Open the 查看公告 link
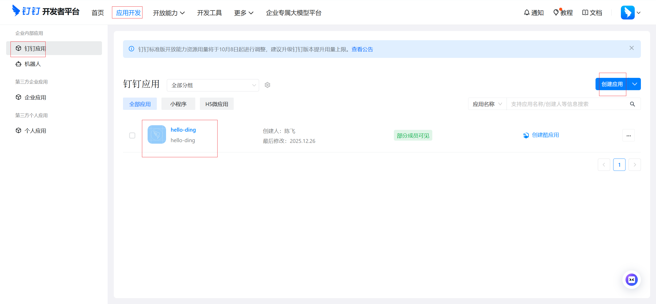Viewport: 656px width, 304px height. 362,49
